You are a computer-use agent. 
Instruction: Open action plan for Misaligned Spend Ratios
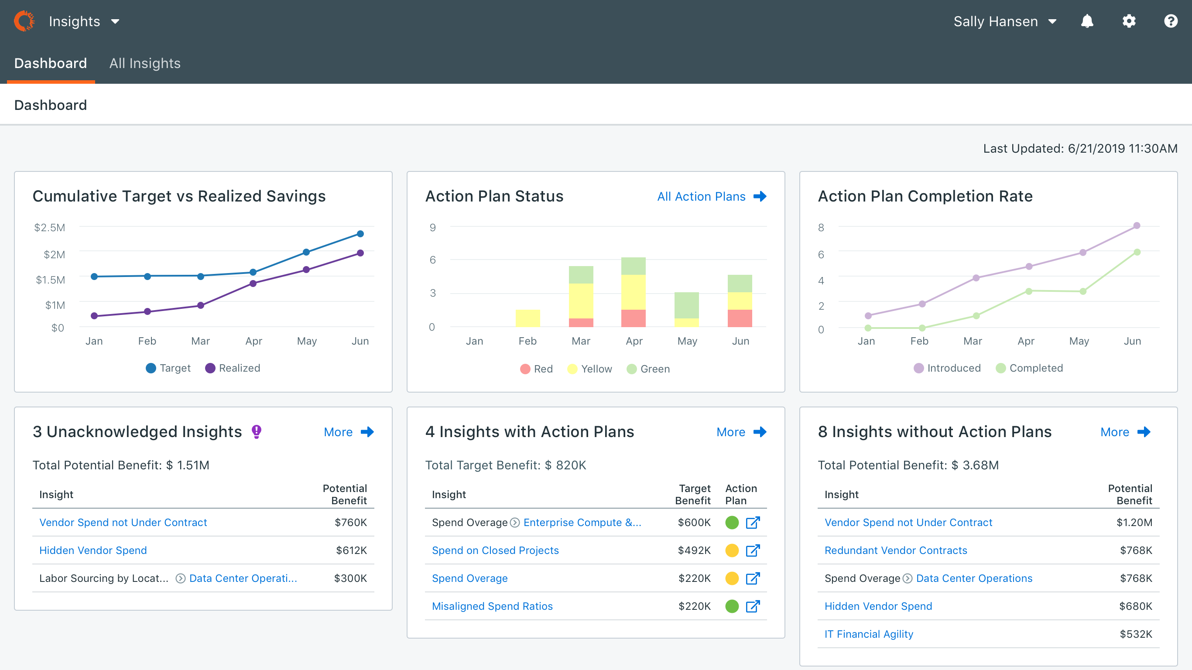coord(753,606)
